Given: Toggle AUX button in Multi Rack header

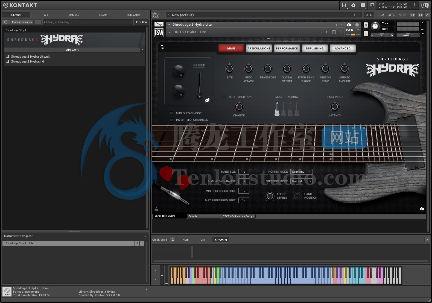Looking at the screenshot, I should (420, 15).
